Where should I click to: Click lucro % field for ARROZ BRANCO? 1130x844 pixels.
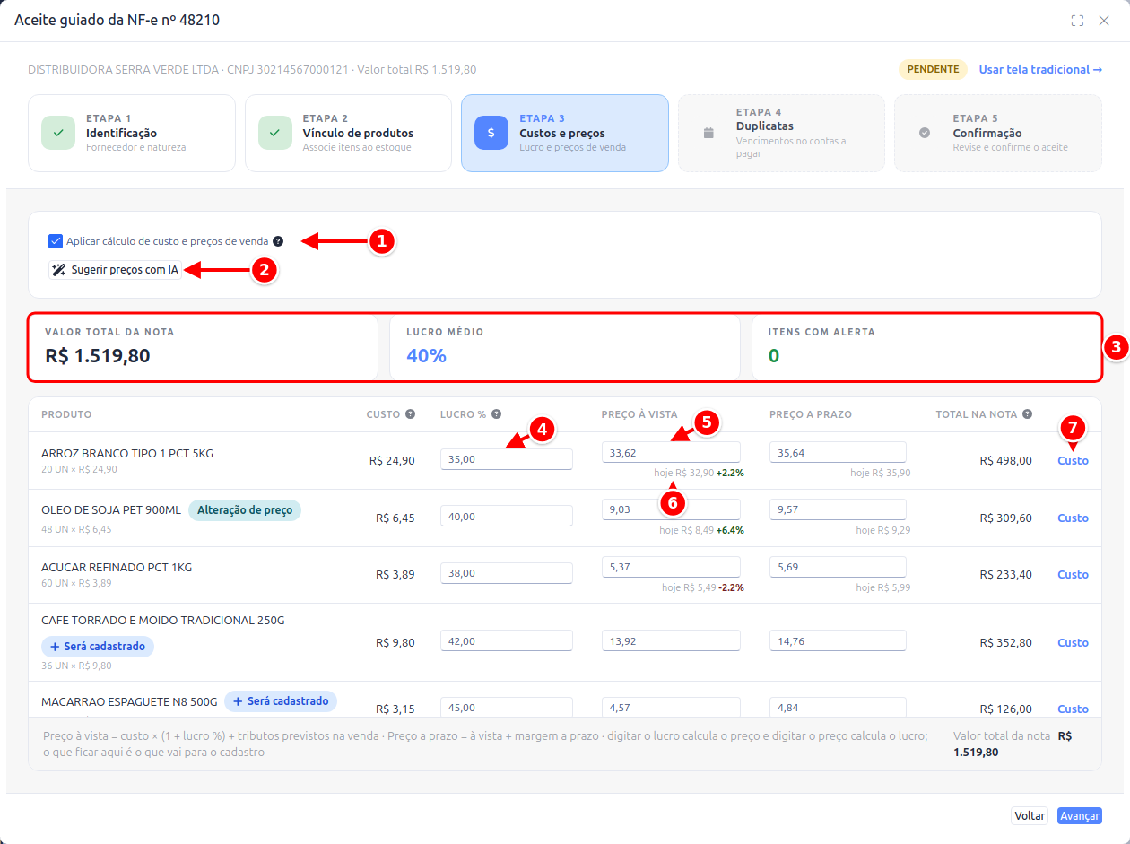[x=507, y=459]
